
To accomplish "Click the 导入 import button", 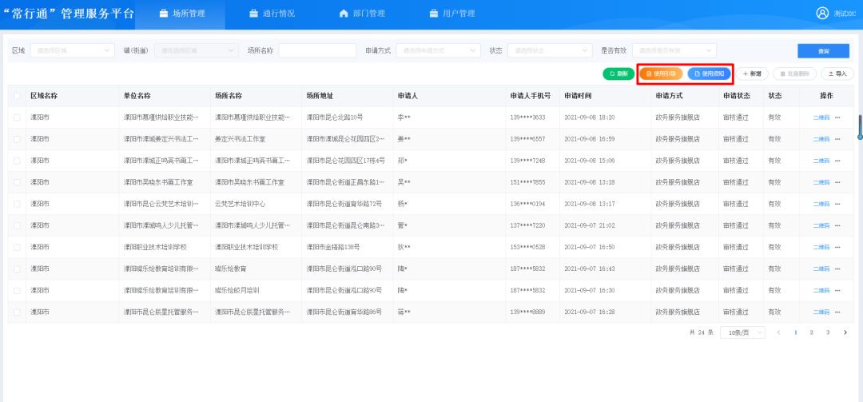I will [837, 74].
